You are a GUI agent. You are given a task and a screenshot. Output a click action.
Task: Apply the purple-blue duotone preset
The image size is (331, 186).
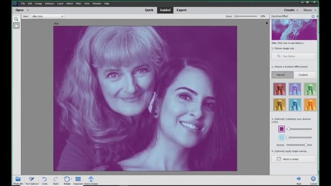click(295, 89)
